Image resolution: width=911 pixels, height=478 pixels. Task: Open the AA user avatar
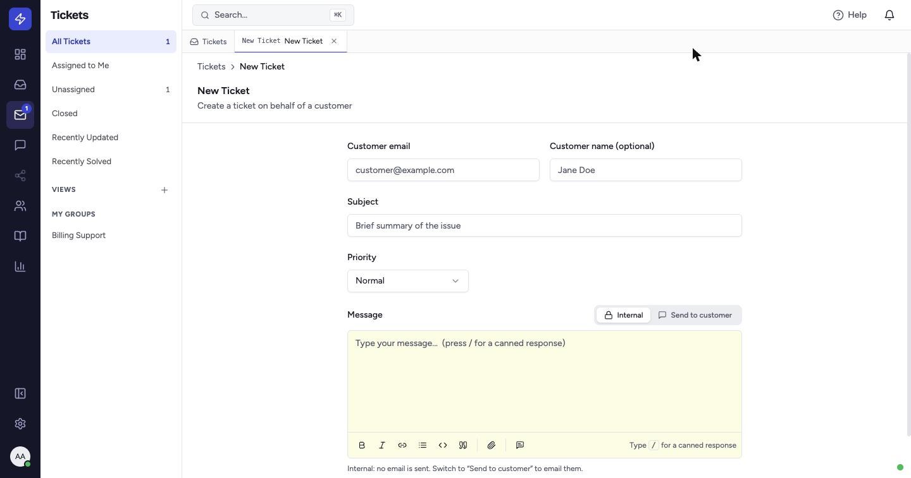(x=20, y=457)
